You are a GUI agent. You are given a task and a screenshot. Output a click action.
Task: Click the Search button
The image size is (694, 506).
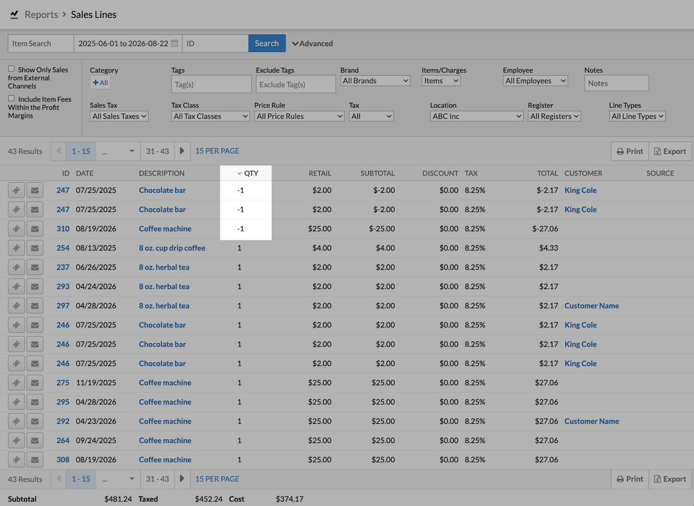coord(267,44)
